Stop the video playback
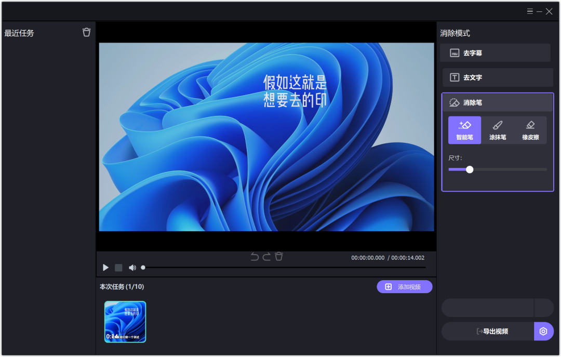This screenshot has height=357, width=561. point(118,268)
